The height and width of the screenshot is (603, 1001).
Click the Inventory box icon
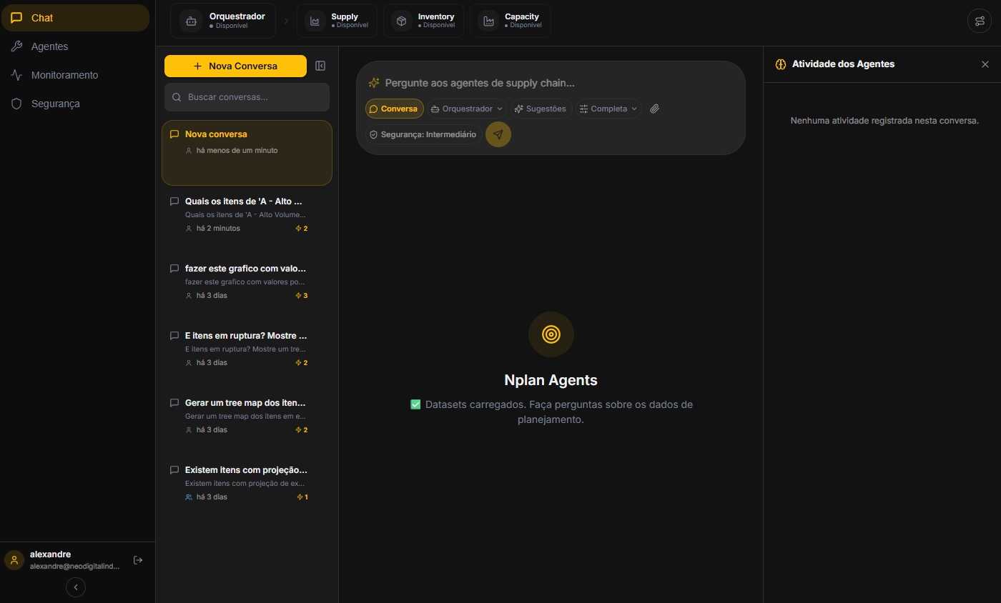coord(402,21)
